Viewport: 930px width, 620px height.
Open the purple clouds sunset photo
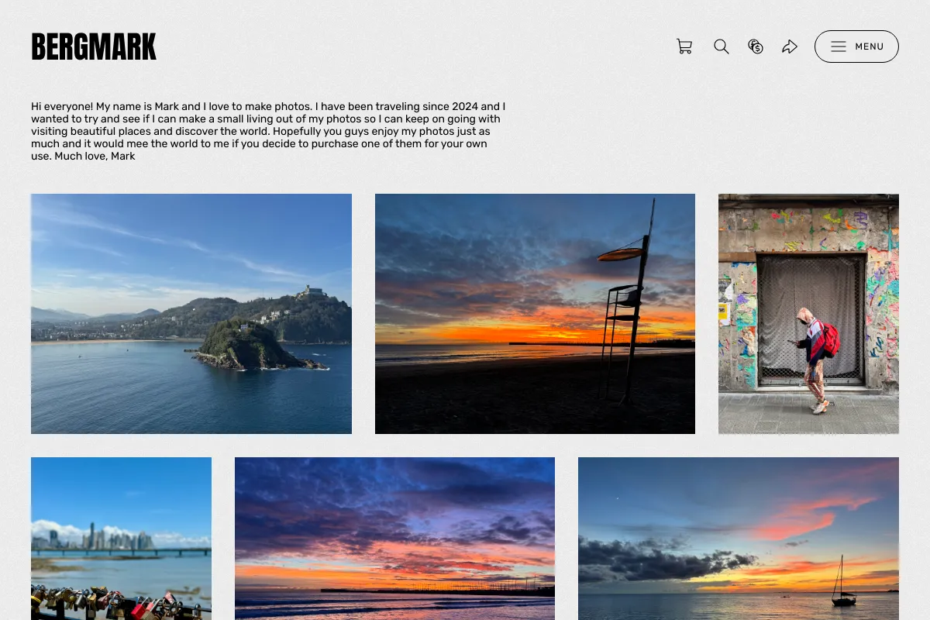(x=394, y=539)
